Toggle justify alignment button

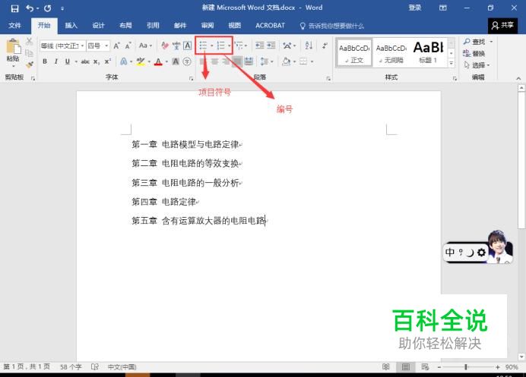coord(237,61)
